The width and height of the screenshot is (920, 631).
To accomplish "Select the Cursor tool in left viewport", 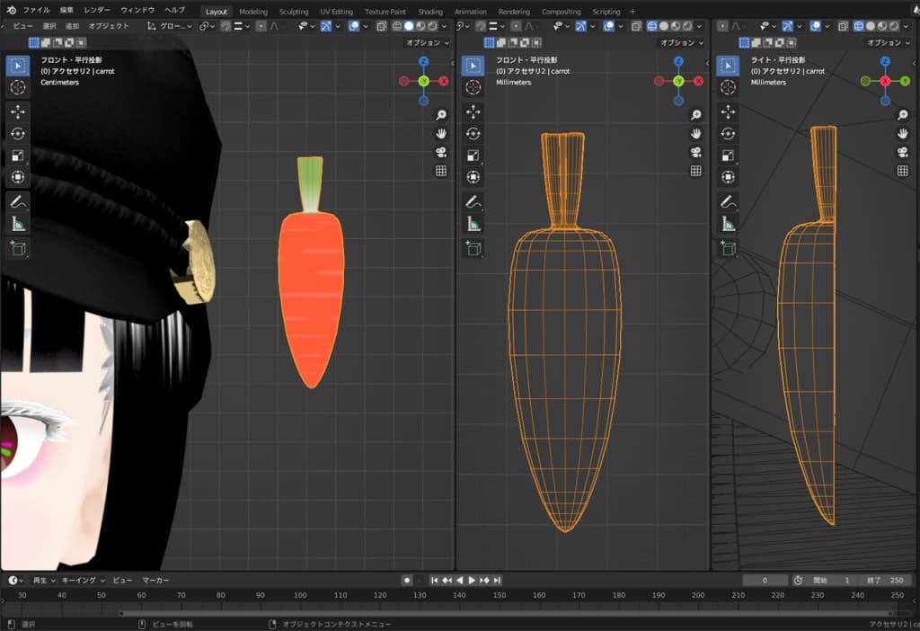I will tap(18, 87).
